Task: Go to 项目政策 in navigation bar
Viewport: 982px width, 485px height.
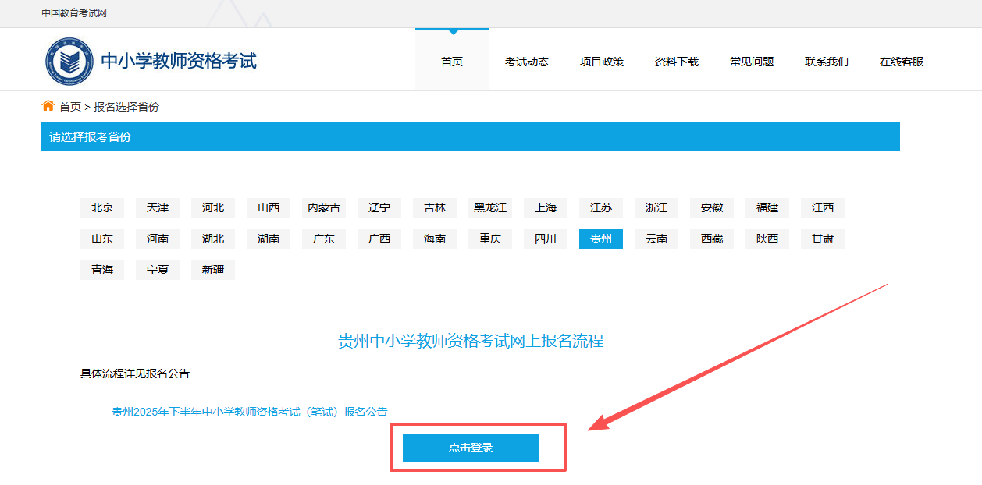Action: click(602, 62)
